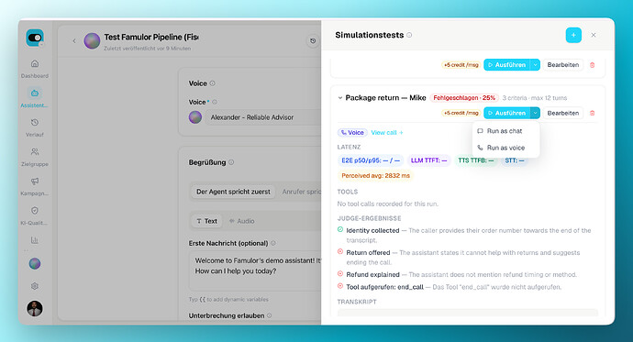Click the info icon beside required Voice field

(x=215, y=102)
